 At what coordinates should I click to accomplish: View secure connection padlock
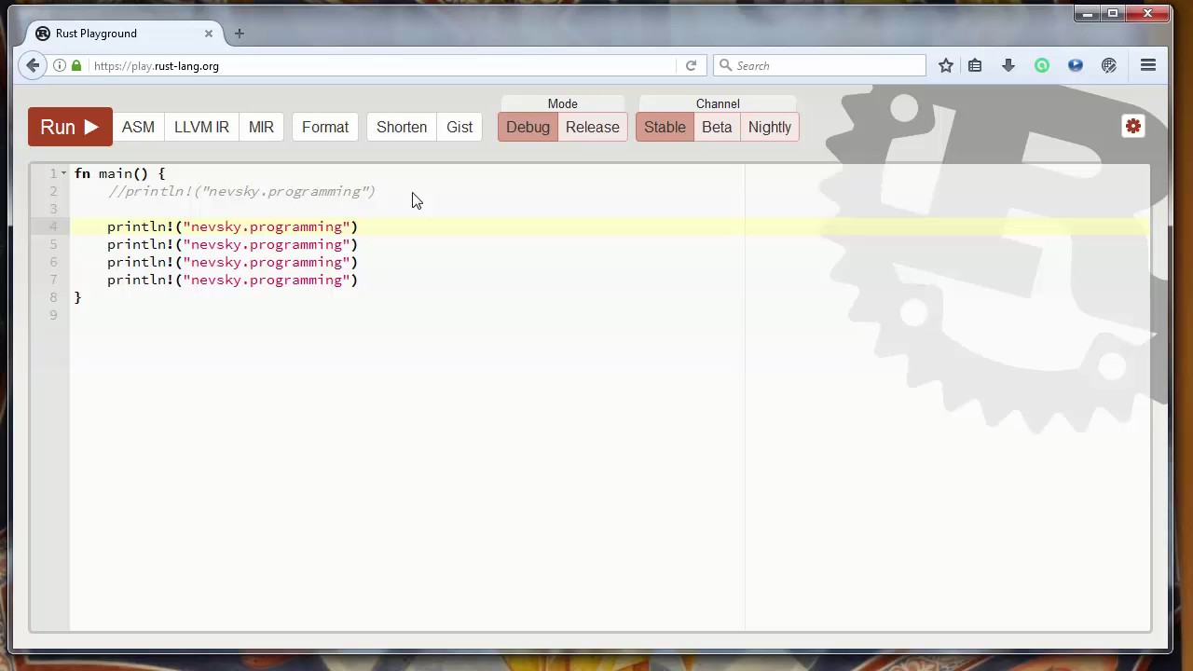tap(76, 65)
